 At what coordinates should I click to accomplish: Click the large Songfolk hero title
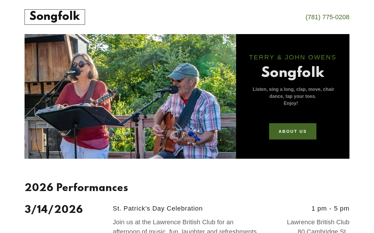coord(292,73)
